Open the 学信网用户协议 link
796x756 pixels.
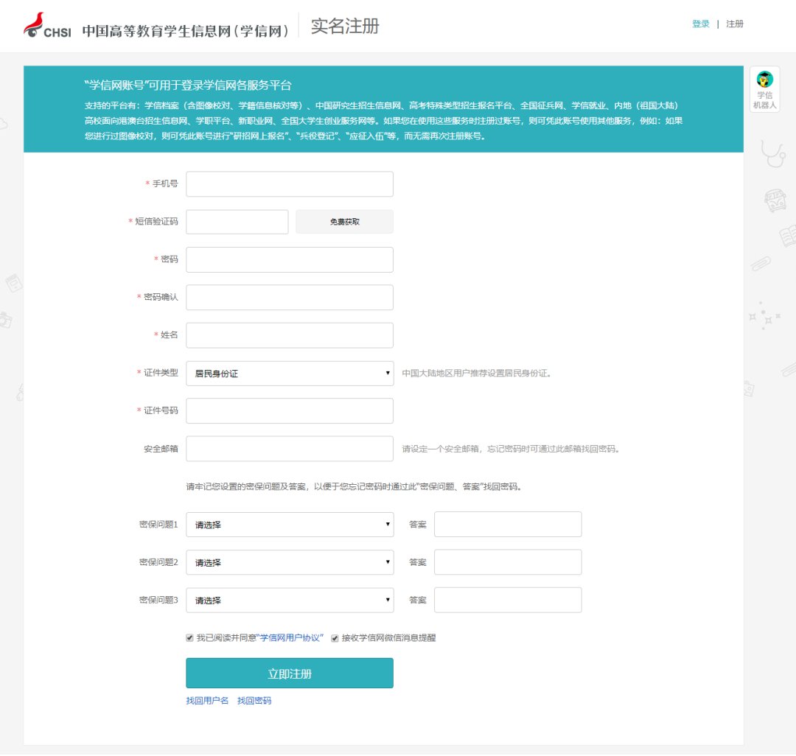(290, 638)
